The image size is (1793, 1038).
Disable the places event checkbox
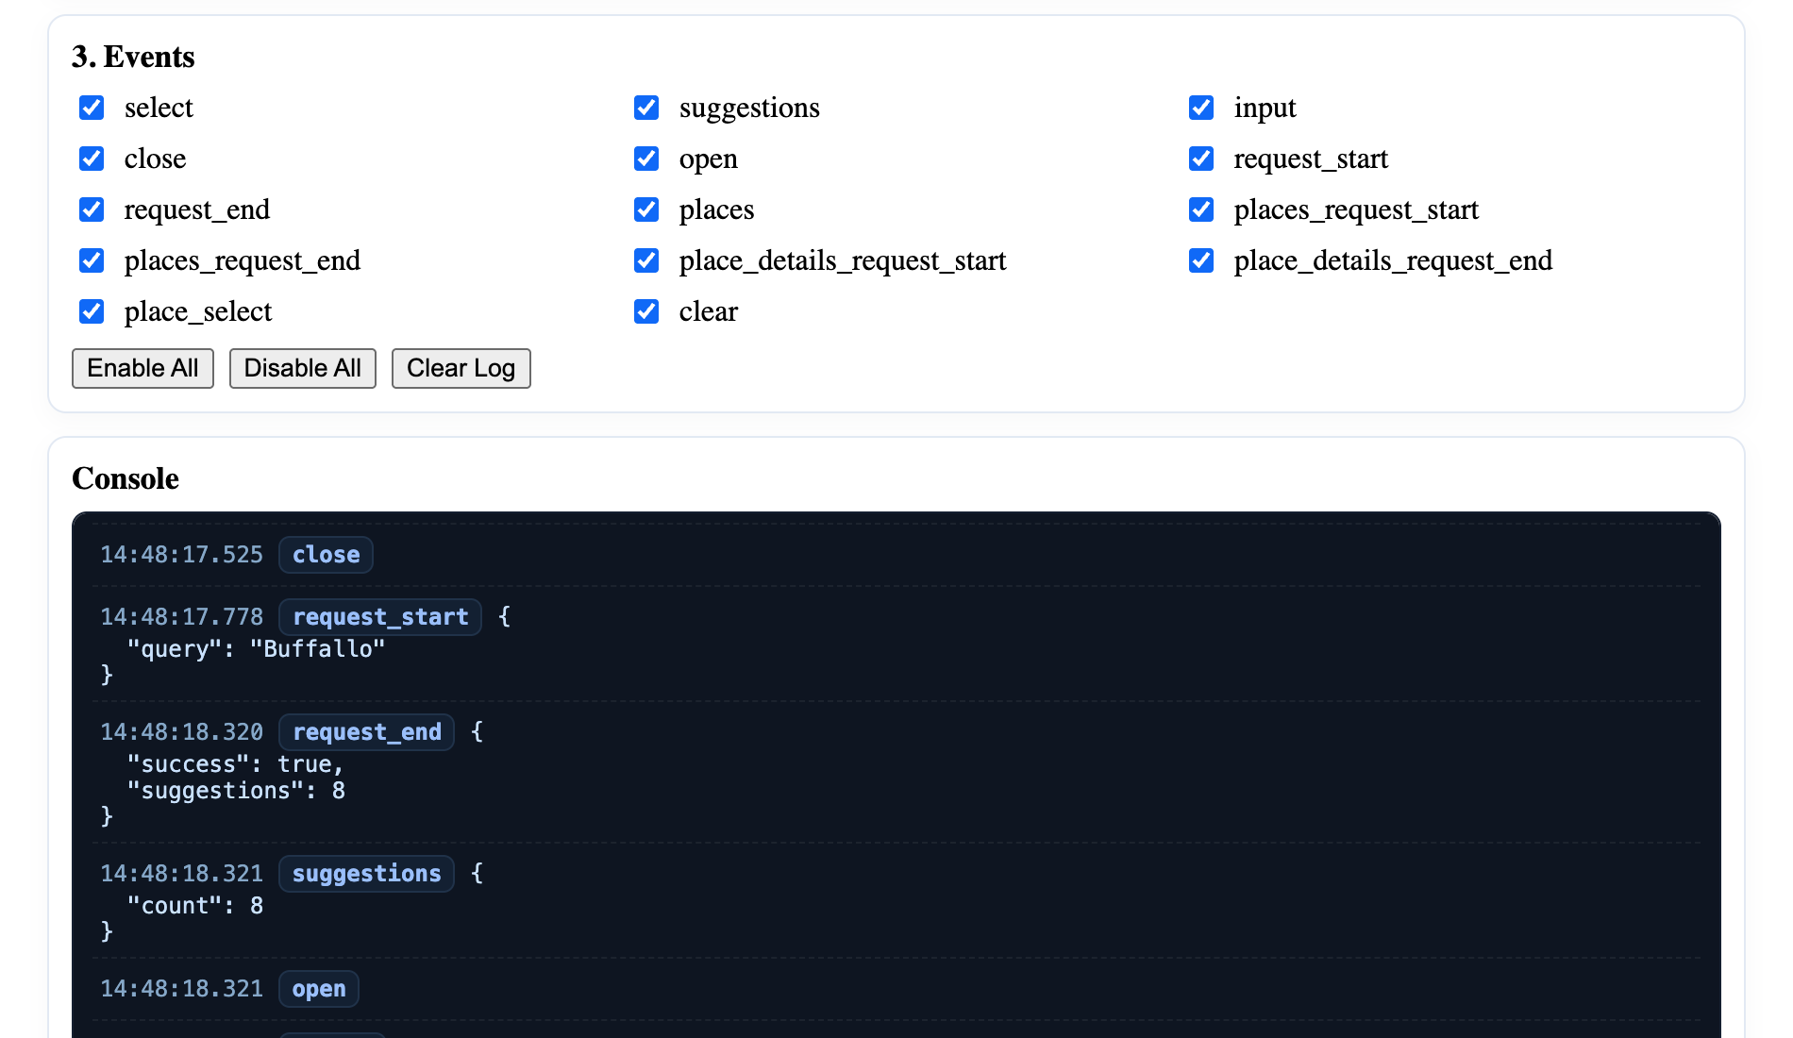(646, 209)
